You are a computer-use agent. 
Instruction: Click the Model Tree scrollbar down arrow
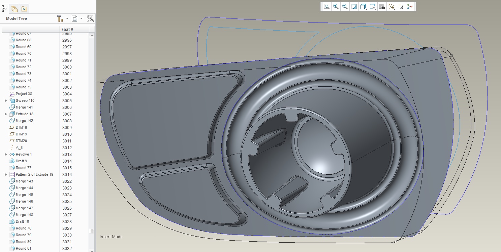point(92,250)
